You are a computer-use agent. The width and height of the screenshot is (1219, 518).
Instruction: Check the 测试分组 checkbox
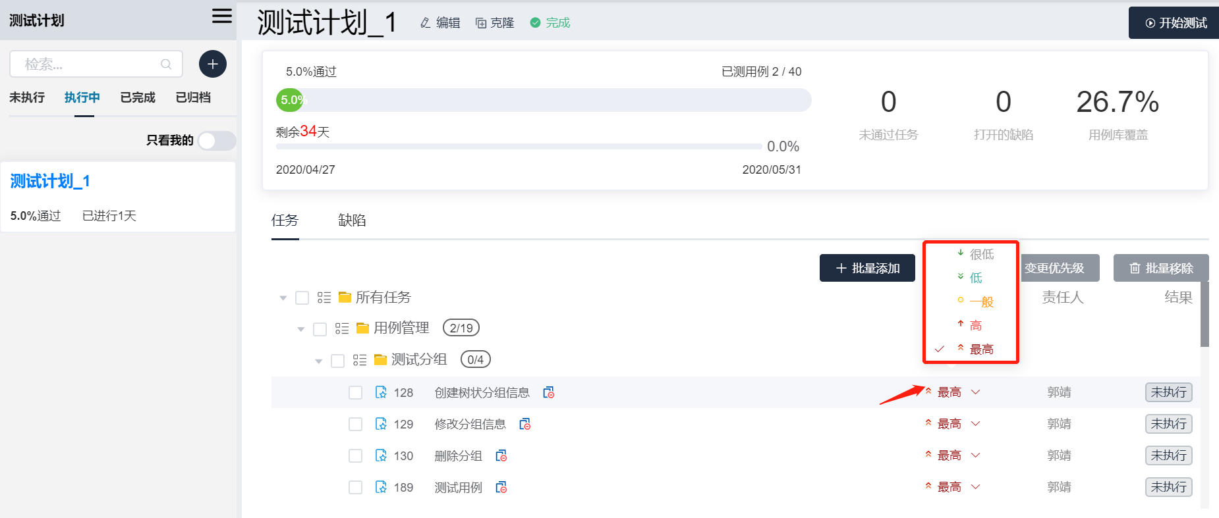[x=338, y=361]
